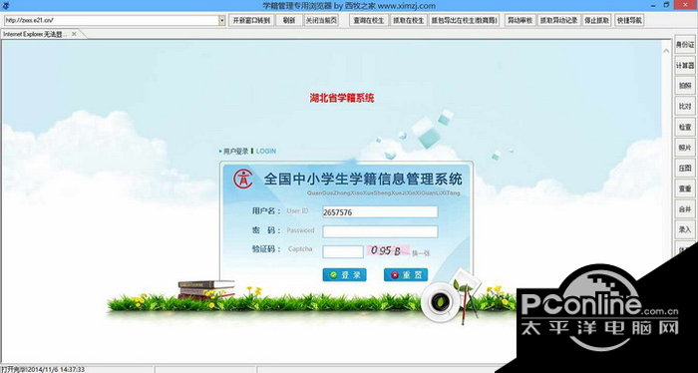
Task: Click the captcha image 095B
Action: coord(388,251)
